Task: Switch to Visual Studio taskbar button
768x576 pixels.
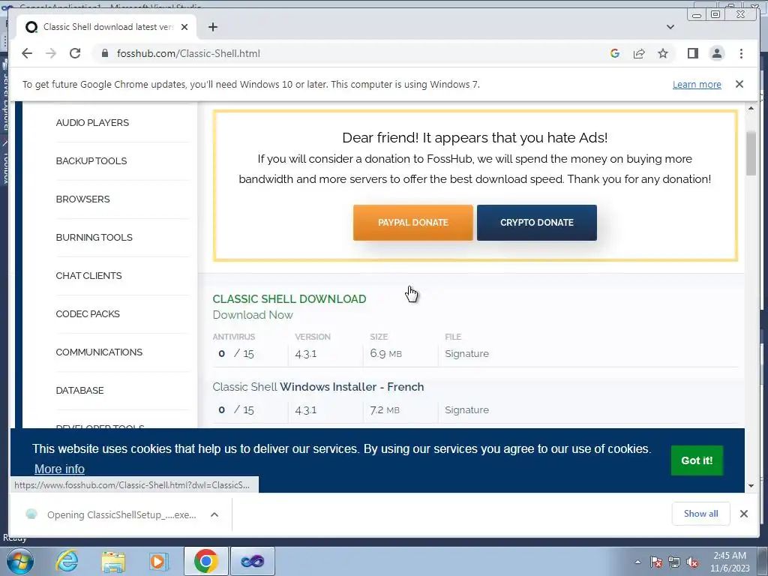Action: click(253, 561)
